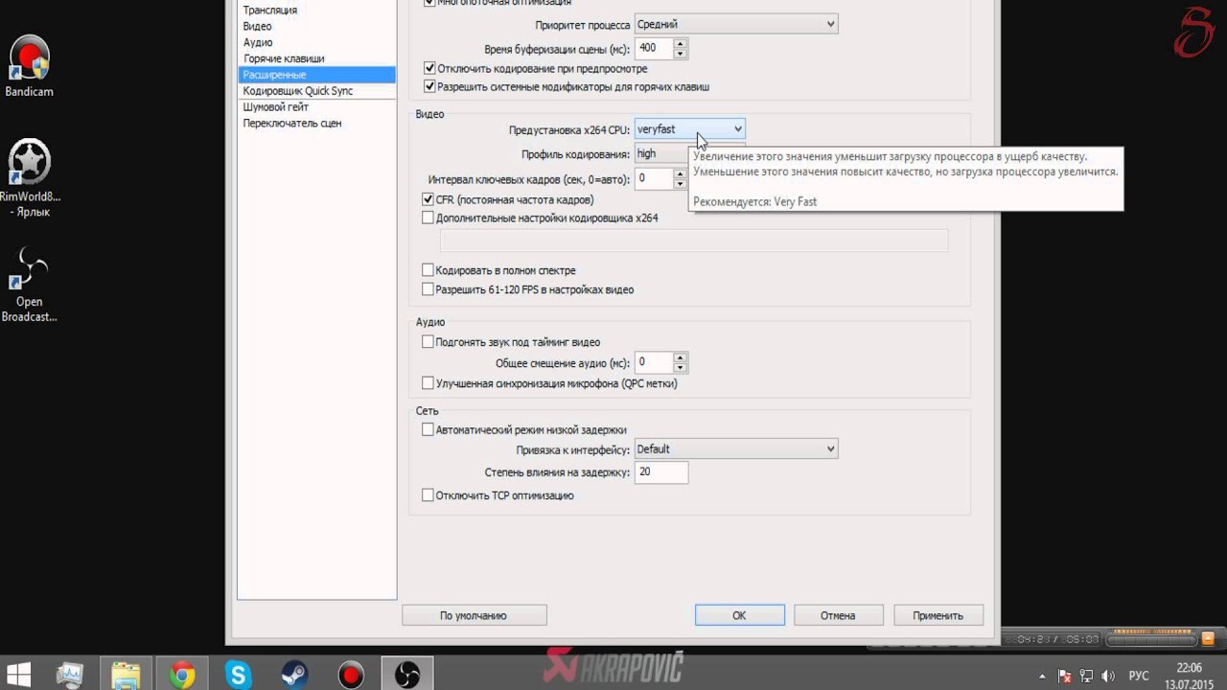Screen dimensions: 1227x690
Task: Expand the x264 CPU preset dropdown (veryfast)
Action: 689,128
